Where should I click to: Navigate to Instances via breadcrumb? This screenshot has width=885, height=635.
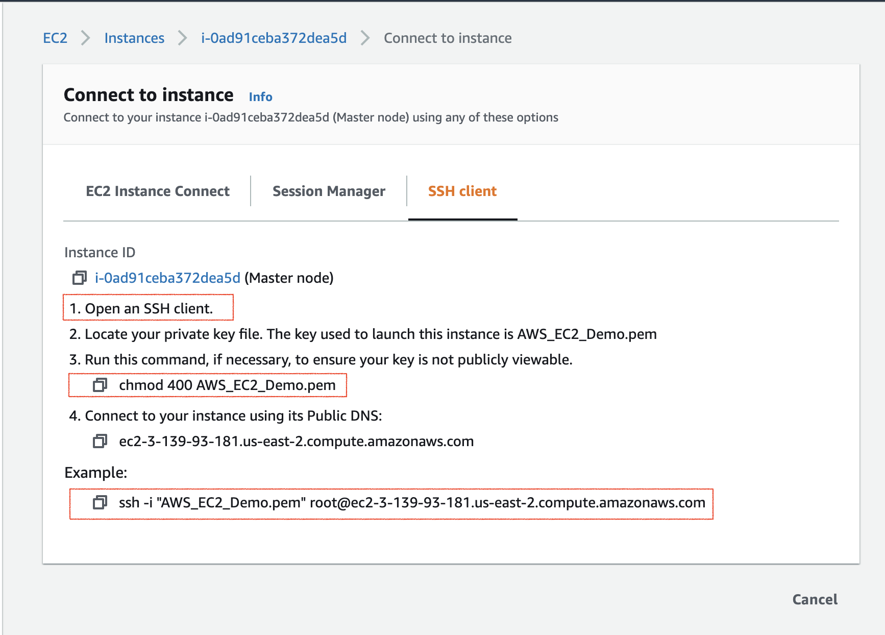(x=134, y=38)
